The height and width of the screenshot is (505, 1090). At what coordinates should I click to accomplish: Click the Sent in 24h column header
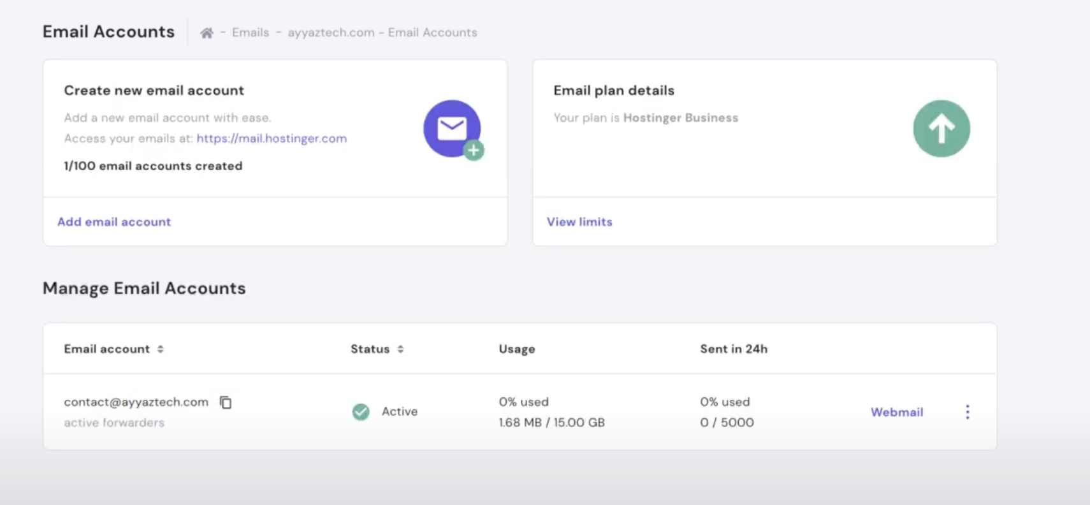click(734, 349)
